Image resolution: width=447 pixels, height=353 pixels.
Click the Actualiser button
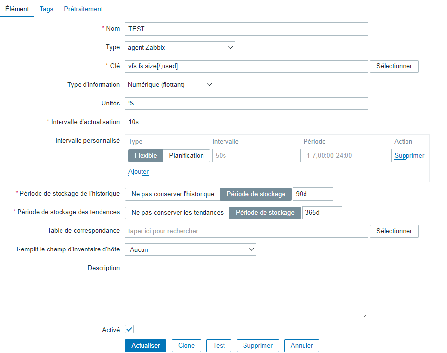click(x=145, y=346)
